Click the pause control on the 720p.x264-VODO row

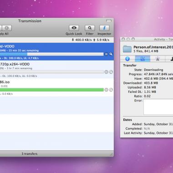point(107,72)
